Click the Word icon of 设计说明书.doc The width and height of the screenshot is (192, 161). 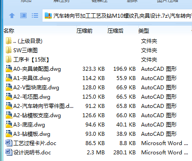pyautogui.click(x=9, y=152)
